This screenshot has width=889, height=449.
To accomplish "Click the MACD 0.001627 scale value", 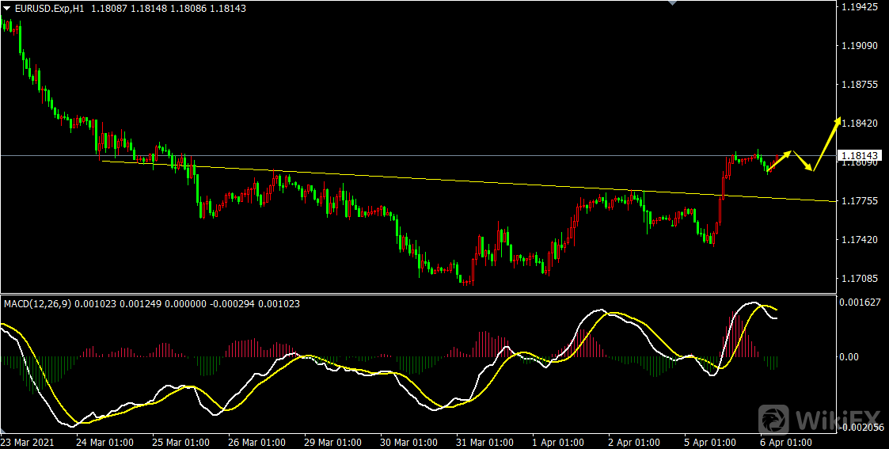I will click(861, 303).
